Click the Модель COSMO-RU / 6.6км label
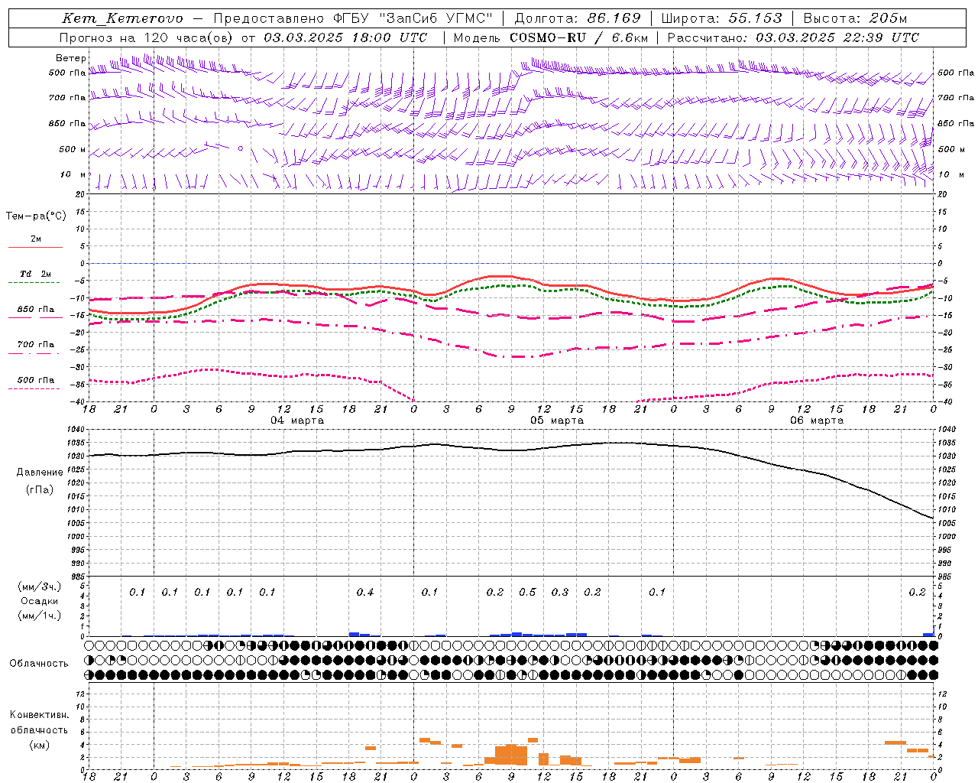 pos(551,37)
